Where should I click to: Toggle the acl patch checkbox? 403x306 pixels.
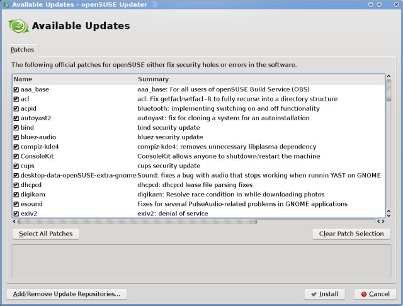16,99
